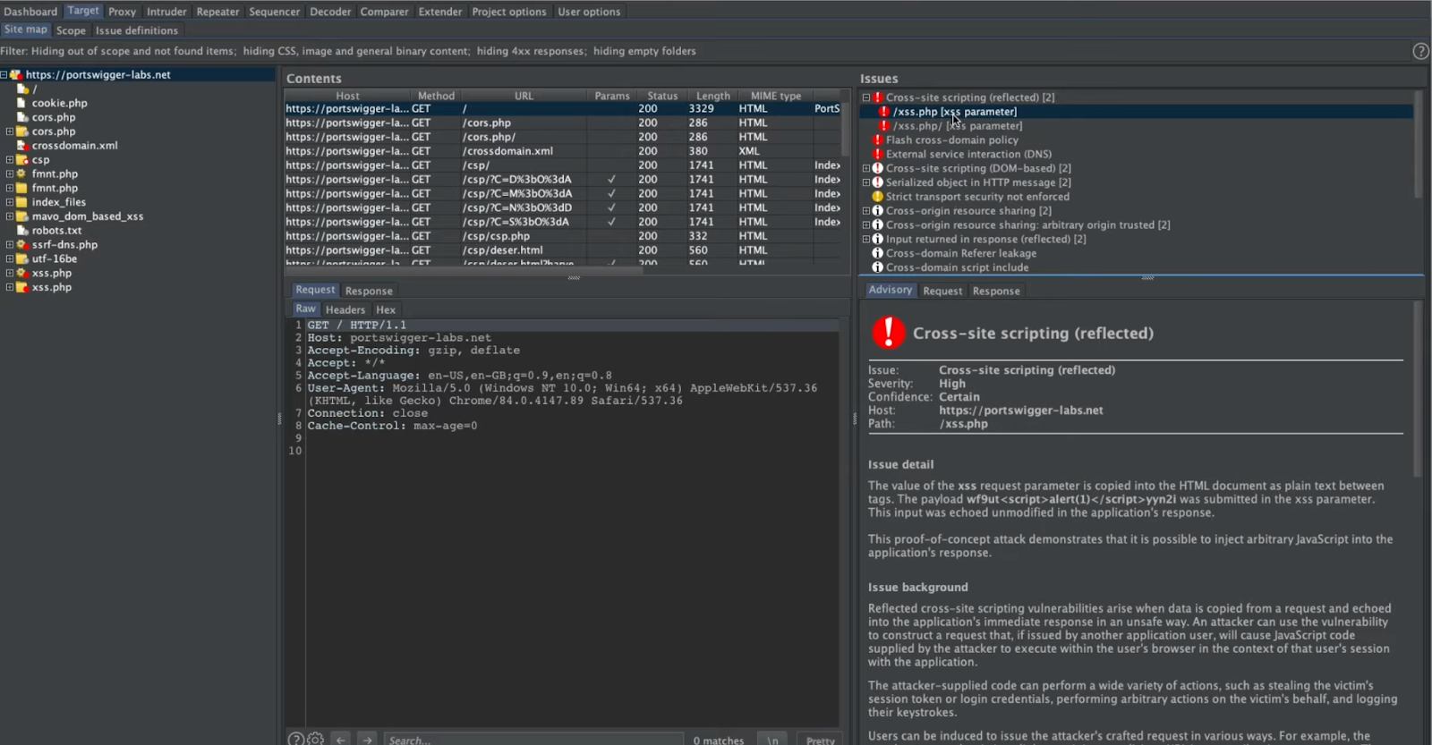Screen dimensions: 1432x745
Task: Open the filter help question mark icon
Action: click(x=1420, y=51)
